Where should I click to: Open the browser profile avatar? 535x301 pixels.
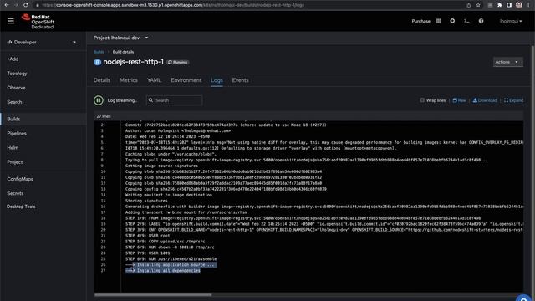pyautogui.click(x=518, y=5)
